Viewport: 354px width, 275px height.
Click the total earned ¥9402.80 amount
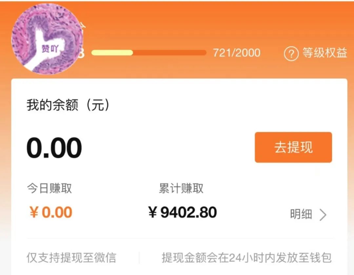point(188,212)
